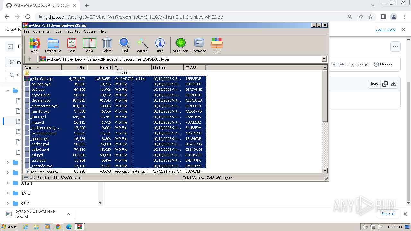Copy raw file icon on GitHub
The height and width of the screenshot is (231, 411).
385,84
